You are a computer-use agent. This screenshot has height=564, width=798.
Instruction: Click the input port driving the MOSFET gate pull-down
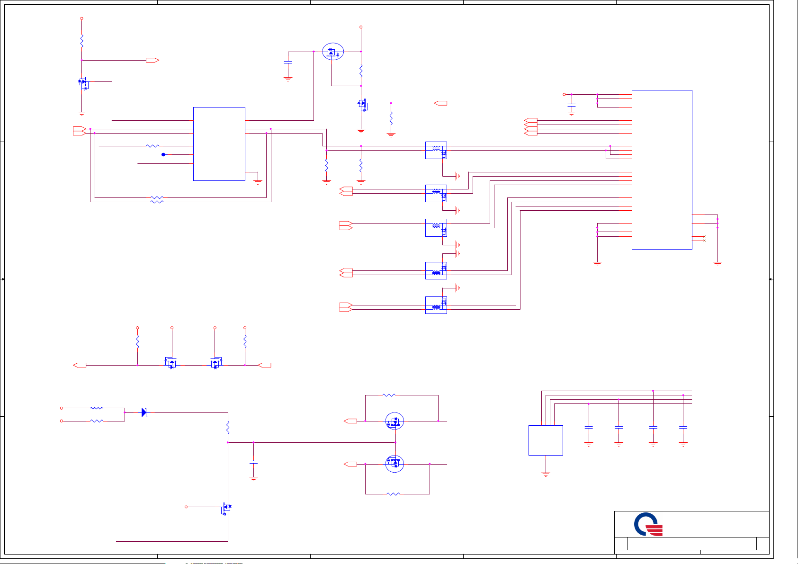coord(440,103)
